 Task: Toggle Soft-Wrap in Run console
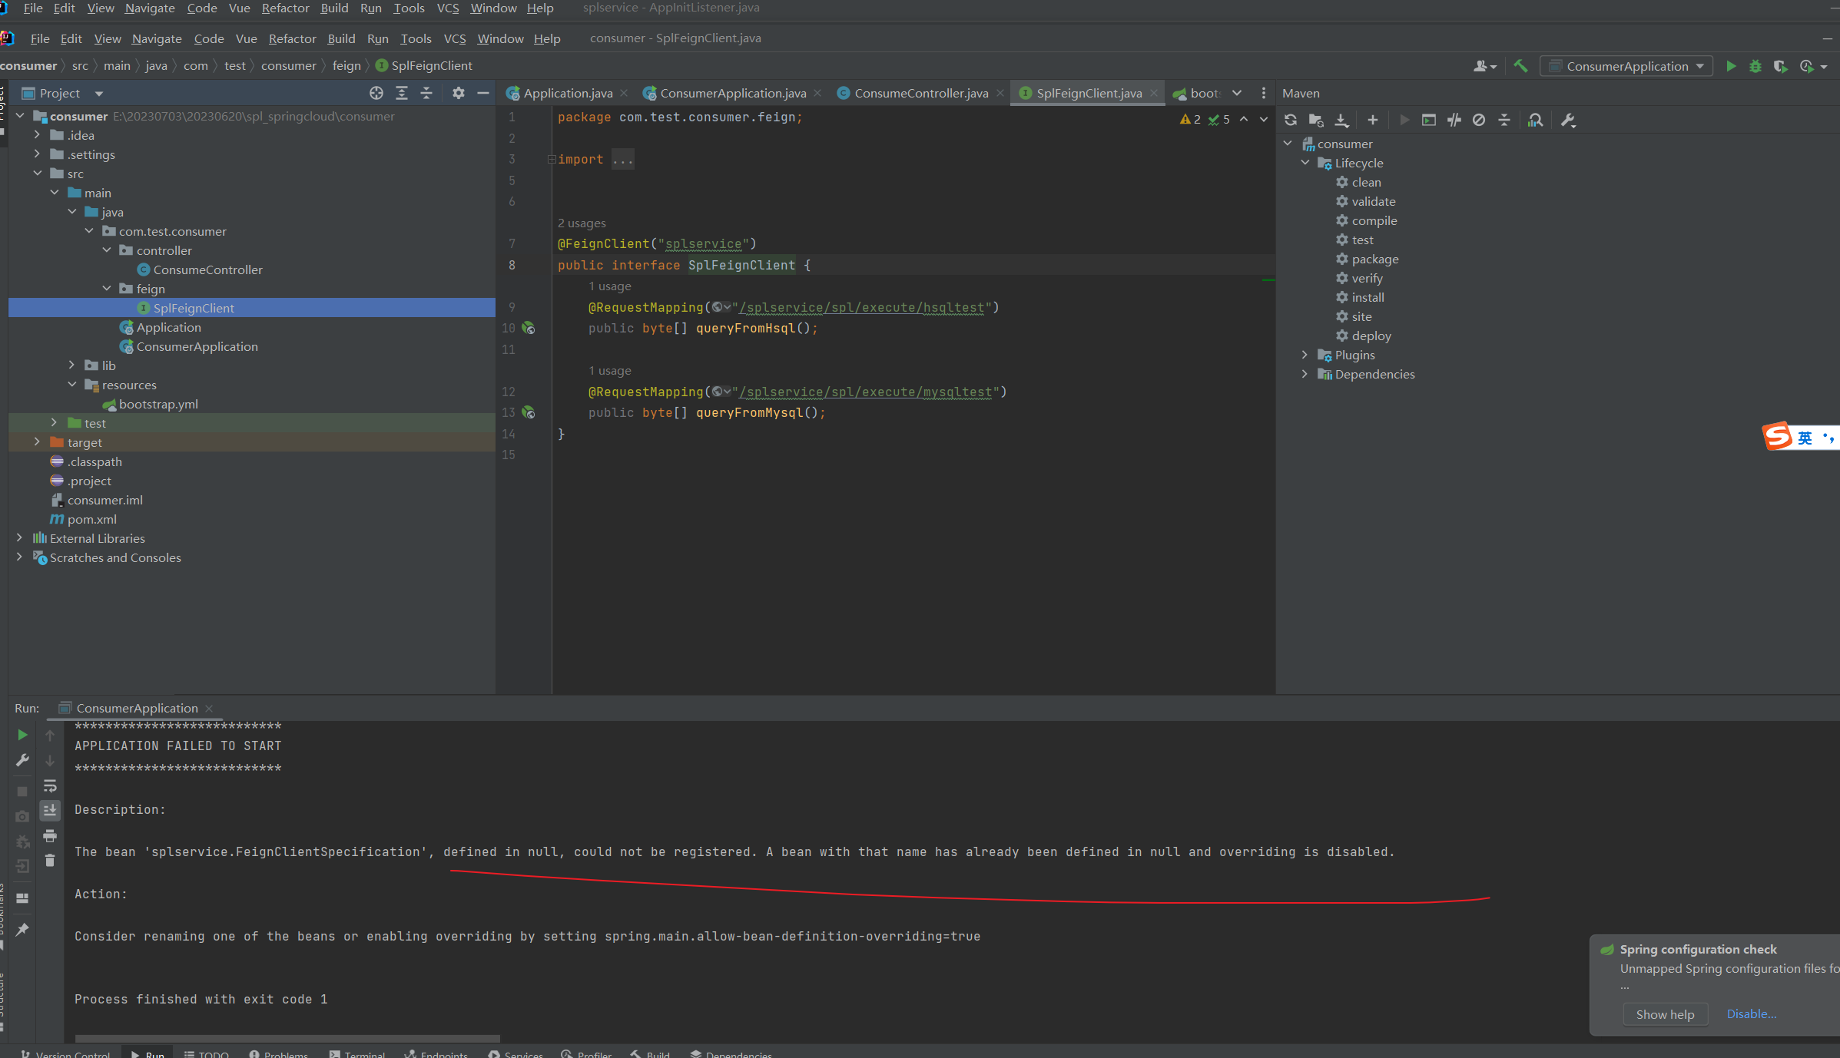[50, 785]
